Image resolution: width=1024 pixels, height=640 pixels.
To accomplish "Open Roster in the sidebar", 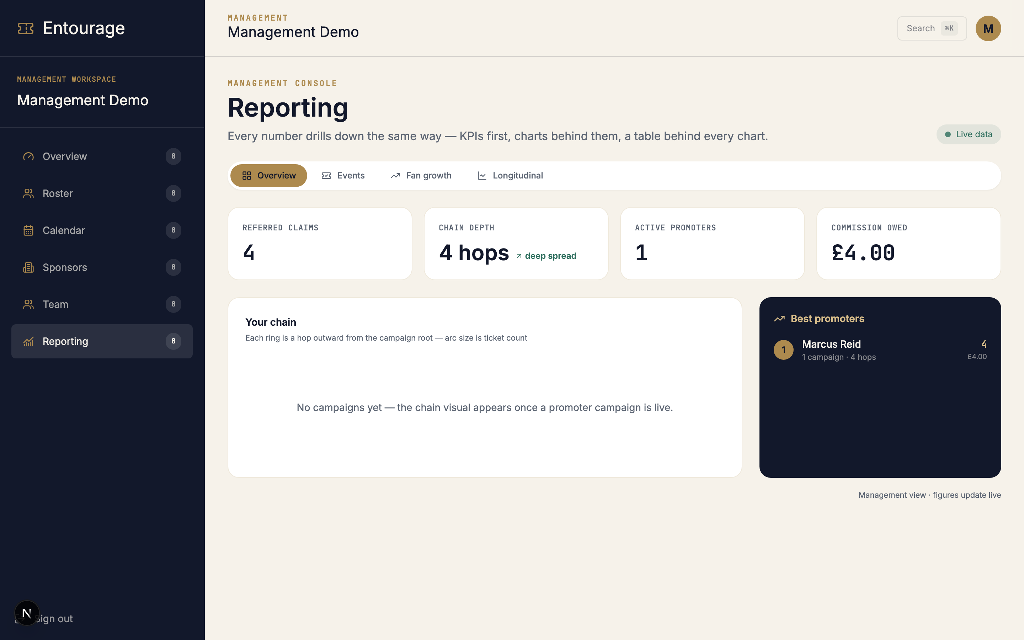I will [x=102, y=193].
